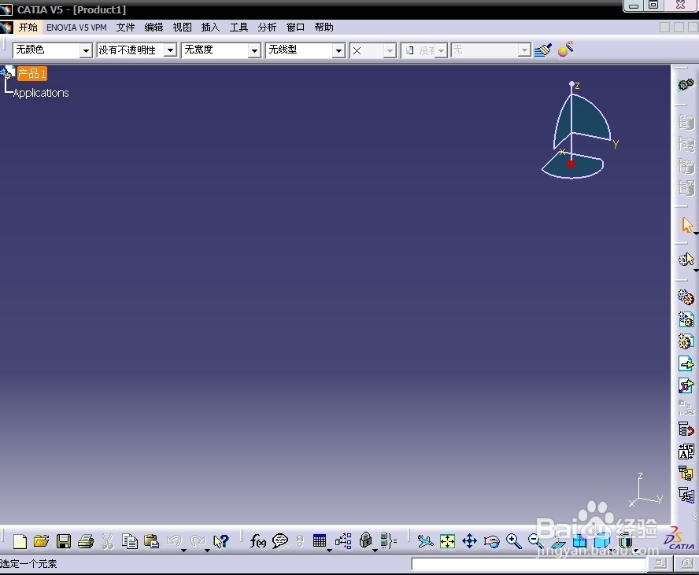Open the 开始 (Start) menu
699x575 pixels.
click(x=28, y=28)
